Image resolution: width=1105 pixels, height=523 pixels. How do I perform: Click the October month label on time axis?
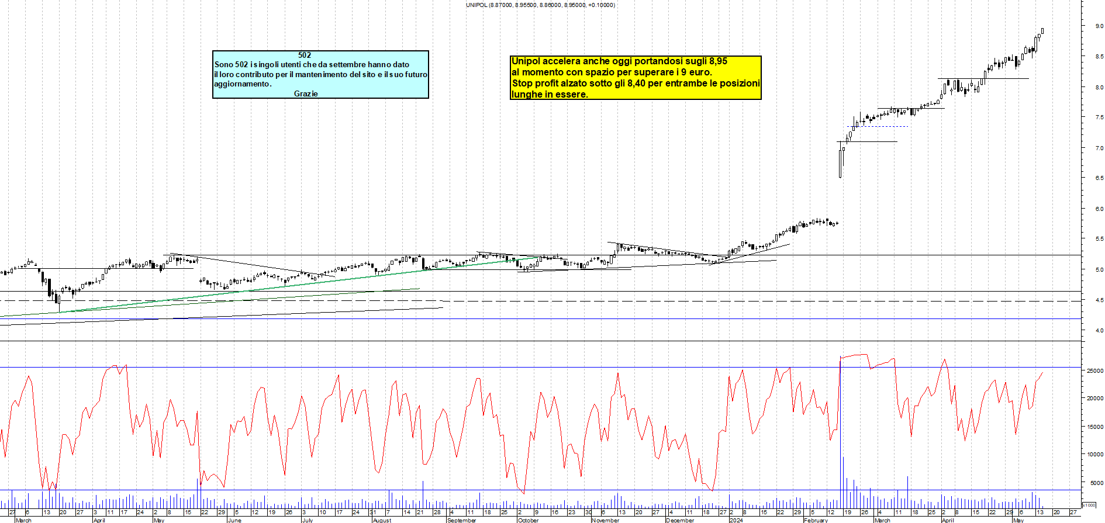coord(529,520)
